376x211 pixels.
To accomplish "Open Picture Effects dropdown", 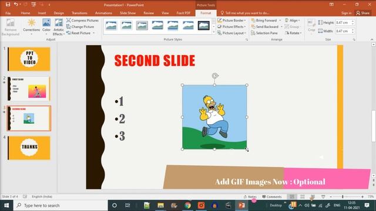I will point(231,26).
